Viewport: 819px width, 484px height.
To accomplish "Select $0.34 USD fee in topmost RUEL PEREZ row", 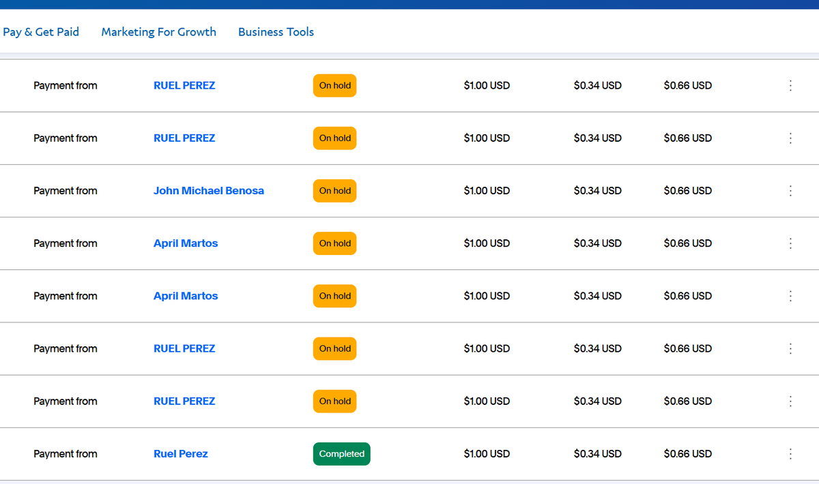I will (598, 86).
